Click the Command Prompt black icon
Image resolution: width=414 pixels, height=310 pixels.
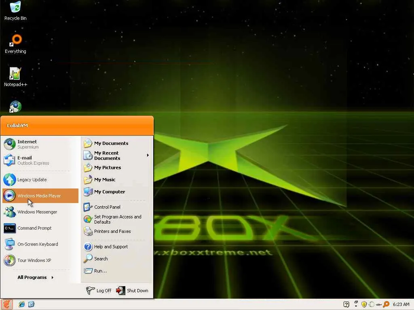pyautogui.click(x=10, y=228)
